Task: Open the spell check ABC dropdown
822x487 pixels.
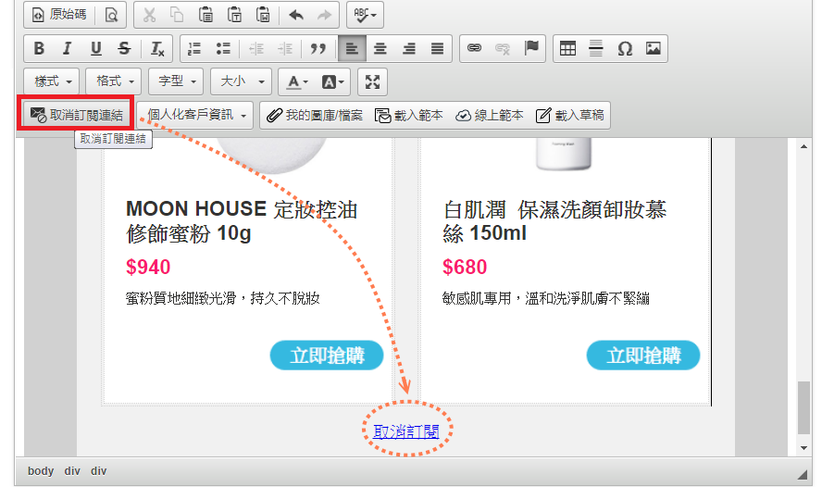Action: (365, 15)
